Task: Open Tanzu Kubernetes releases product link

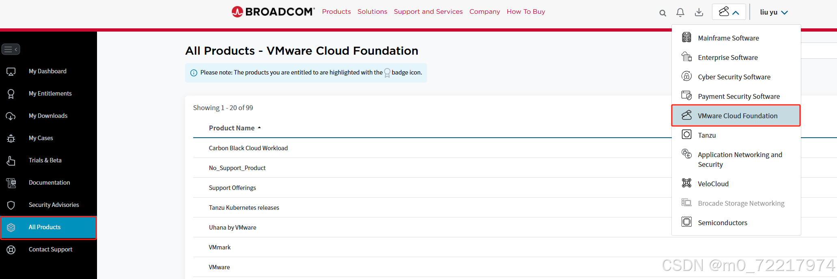Action: [244, 208]
